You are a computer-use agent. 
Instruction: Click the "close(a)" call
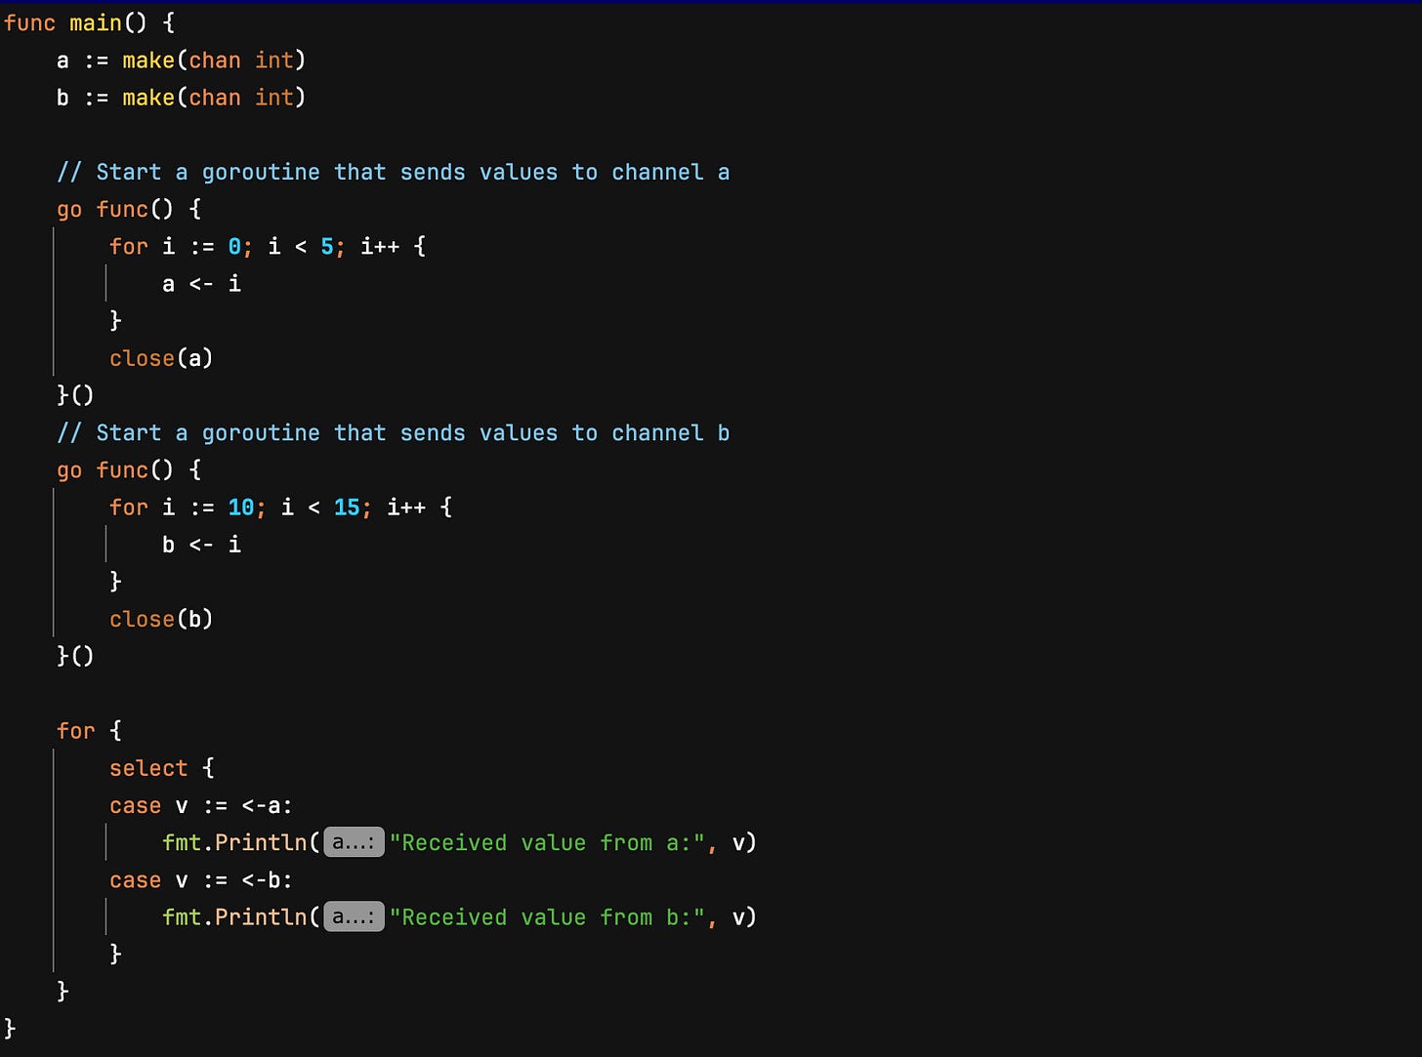point(161,358)
